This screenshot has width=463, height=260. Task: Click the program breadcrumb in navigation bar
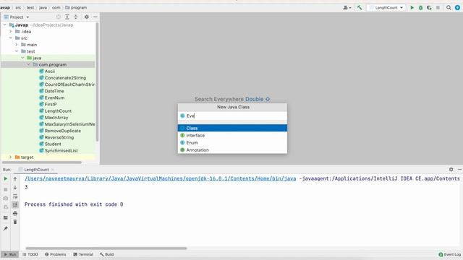click(x=76, y=8)
